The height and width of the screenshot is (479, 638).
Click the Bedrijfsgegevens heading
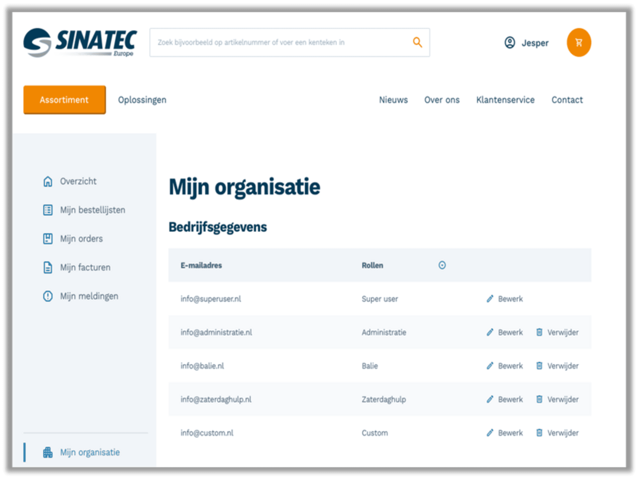[x=218, y=227]
